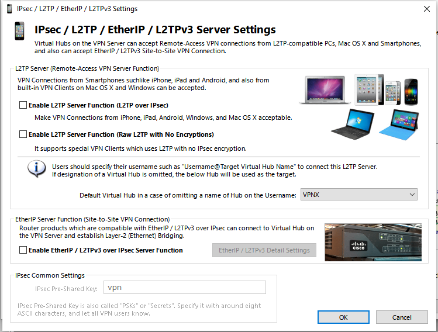Enable EtherIP / L2TPv3 over IPsec checkbox
Image resolution: width=438 pixels, height=332 pixels.
(x=23, y=250)
